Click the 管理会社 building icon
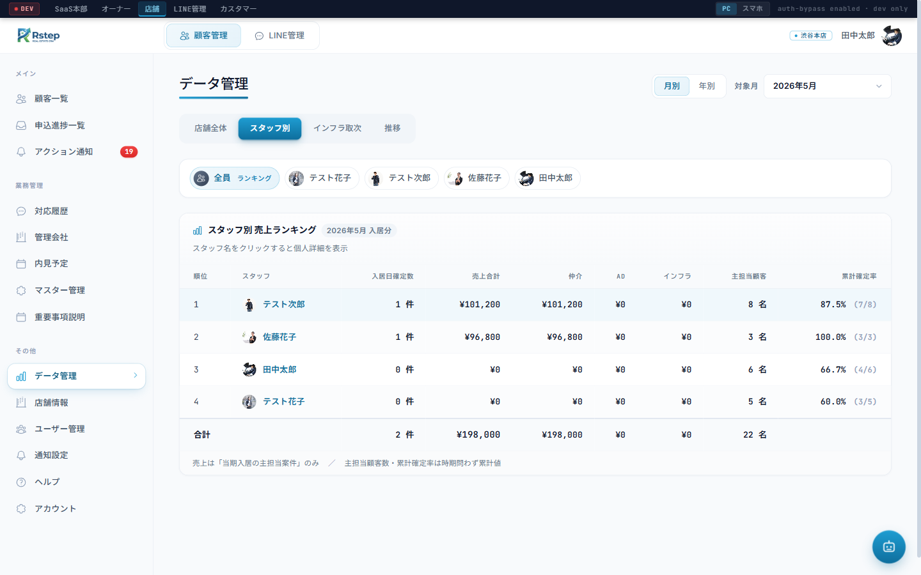This screenshot has height=575, width=921. 21,238
